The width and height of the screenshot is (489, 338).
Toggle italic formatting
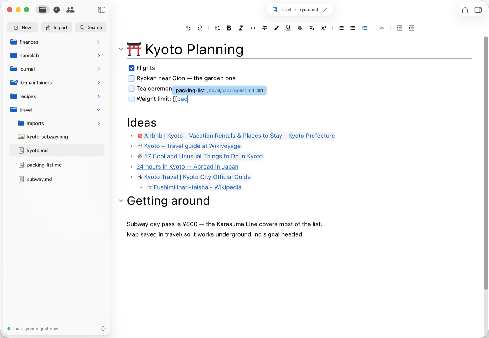pos(241,28)
